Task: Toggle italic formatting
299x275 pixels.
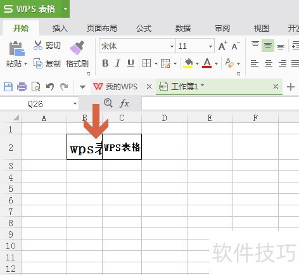Action: coord(118,63)
